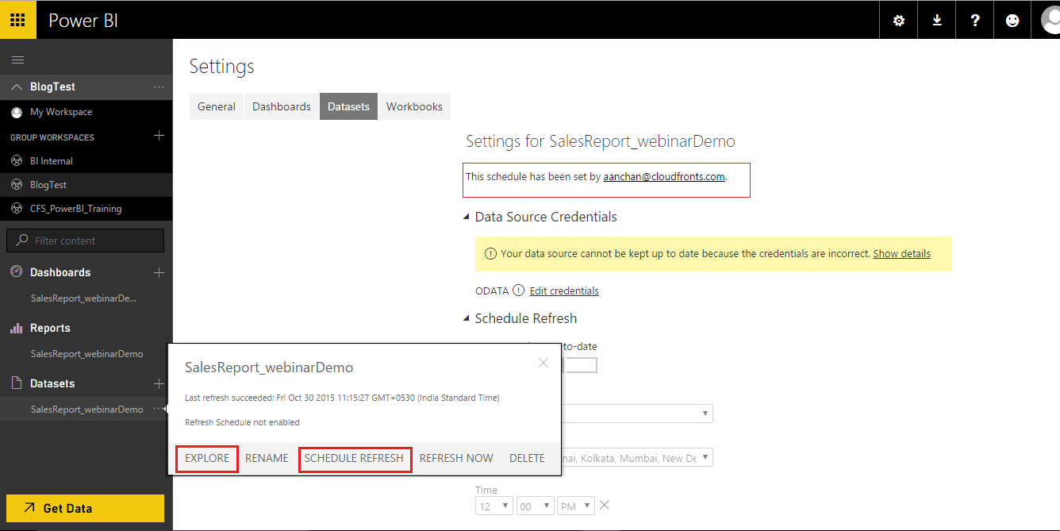The height and width of the screenshot is (531, 1060).
Task: Click the Reports bar chart icon
Action: (x=16, y=328)
